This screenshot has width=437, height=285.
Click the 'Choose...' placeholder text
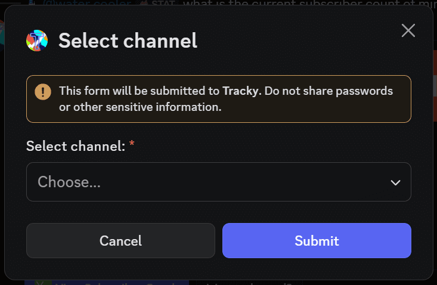point(69,182)
